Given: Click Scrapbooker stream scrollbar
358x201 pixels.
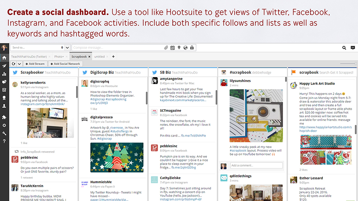Looking at the screenshot, I should [77, 92].
